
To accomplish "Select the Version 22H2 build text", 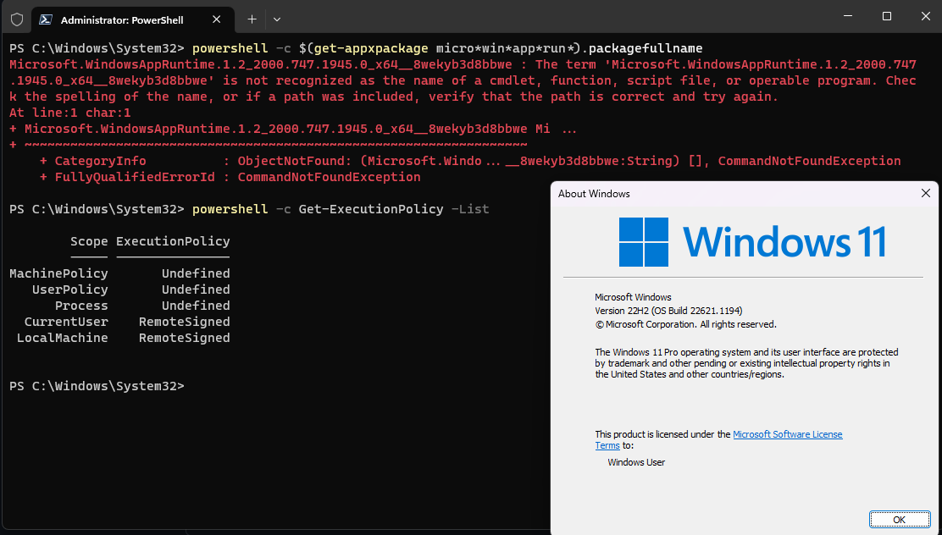I will tap(668, 310).
